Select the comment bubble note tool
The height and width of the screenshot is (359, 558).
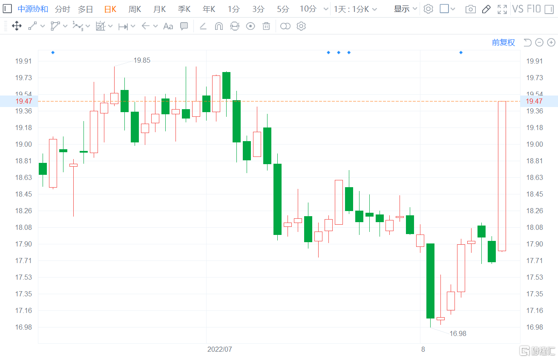[184, 26]
